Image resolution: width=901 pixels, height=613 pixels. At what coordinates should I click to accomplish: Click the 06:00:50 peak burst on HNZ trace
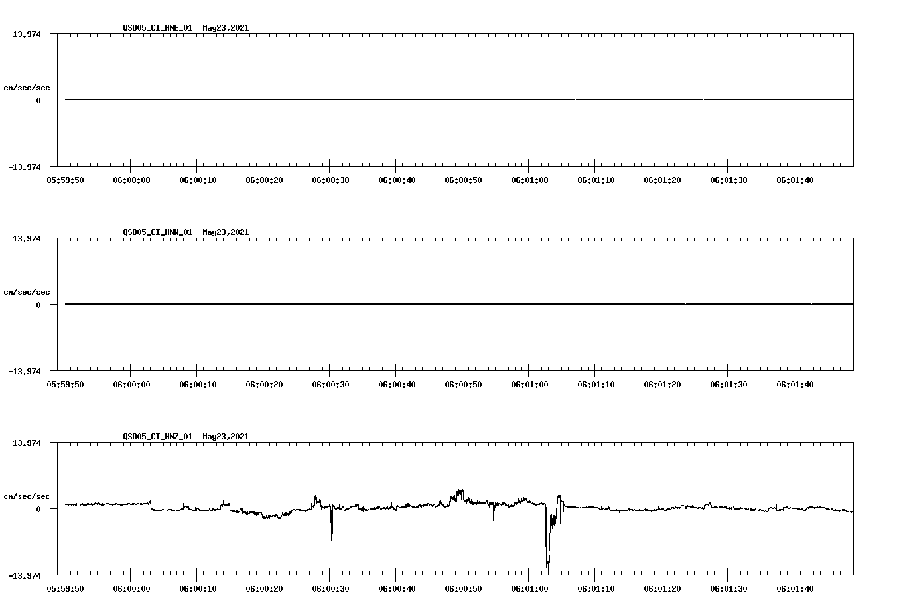pyautogui.click(x=459, y=492)
